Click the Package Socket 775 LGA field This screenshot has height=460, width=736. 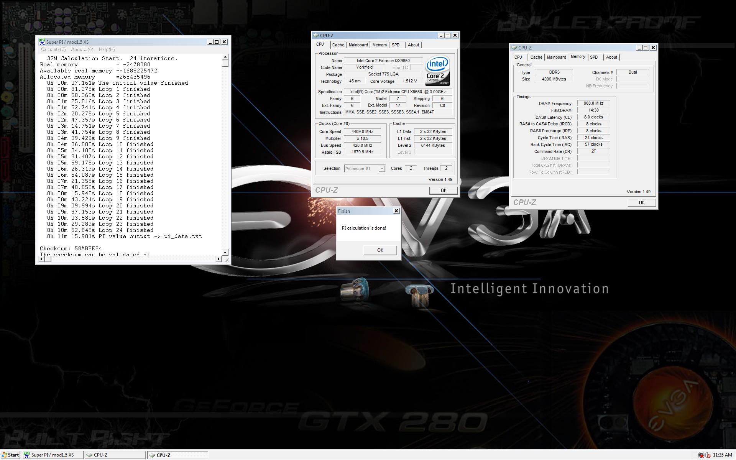pos(383,74)
